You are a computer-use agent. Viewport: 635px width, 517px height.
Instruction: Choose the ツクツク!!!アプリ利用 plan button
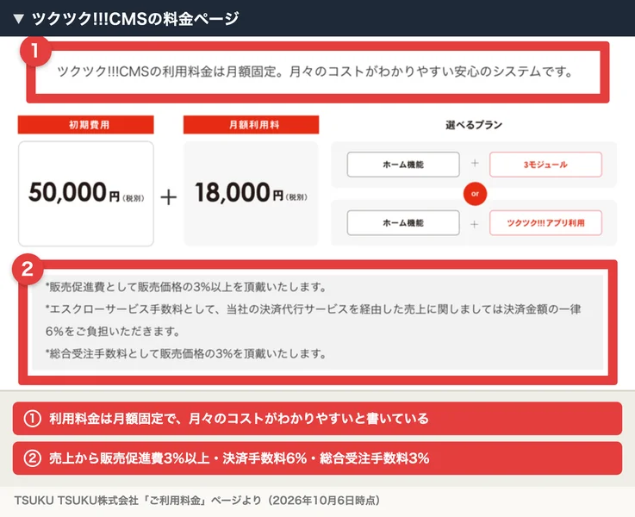[x=545, y=222]
